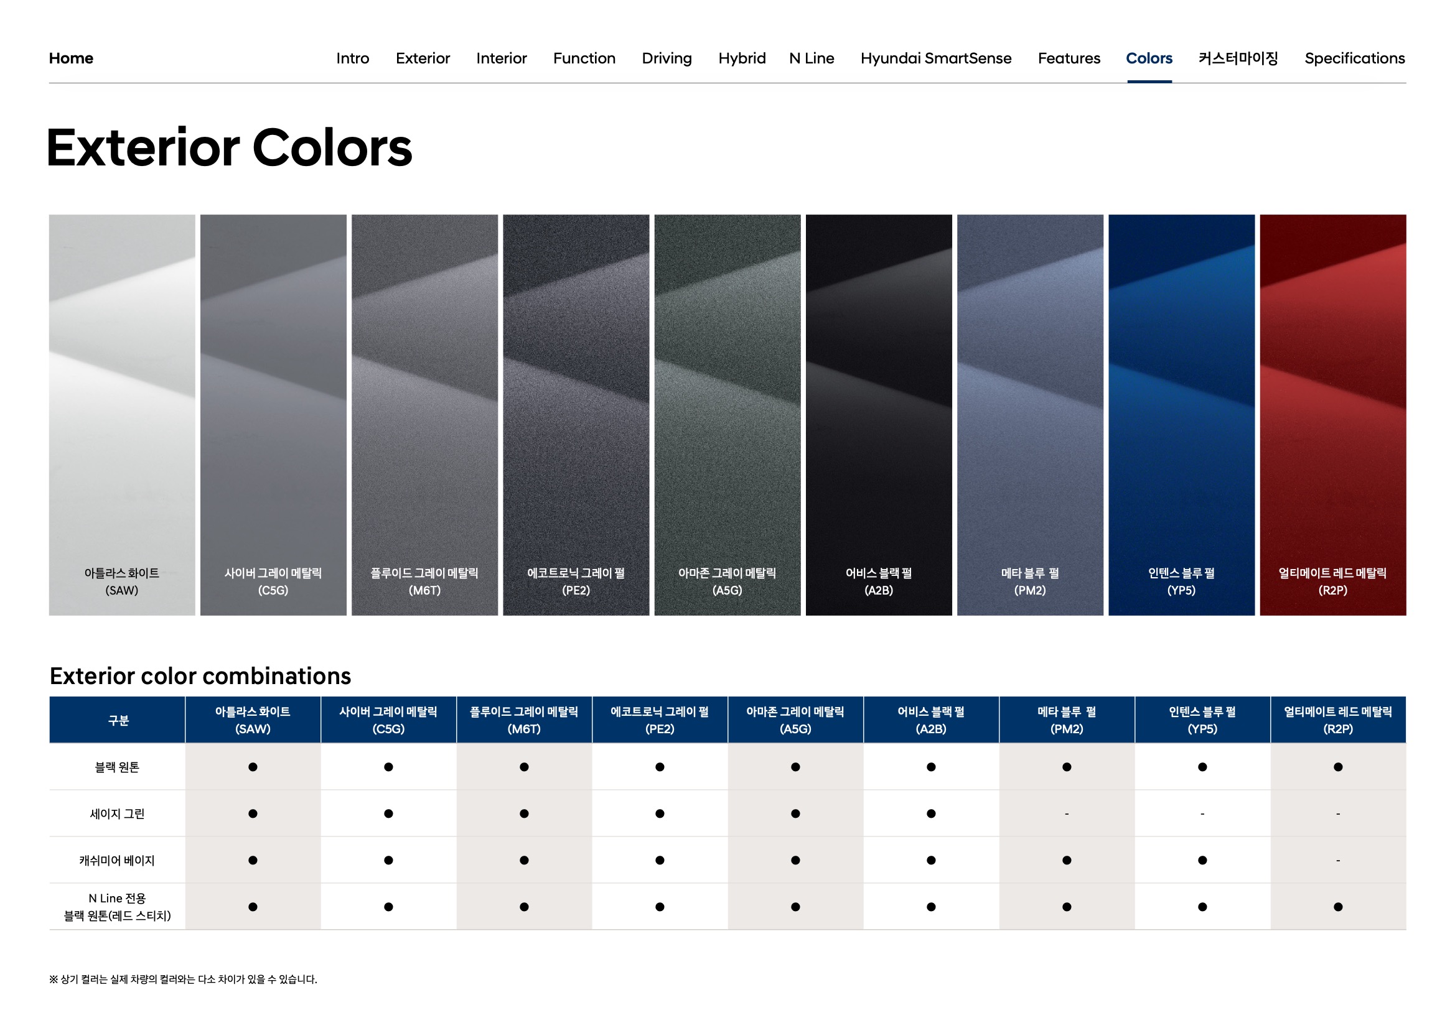
Task: Click the N Line tab
Action: coord(811,58)
